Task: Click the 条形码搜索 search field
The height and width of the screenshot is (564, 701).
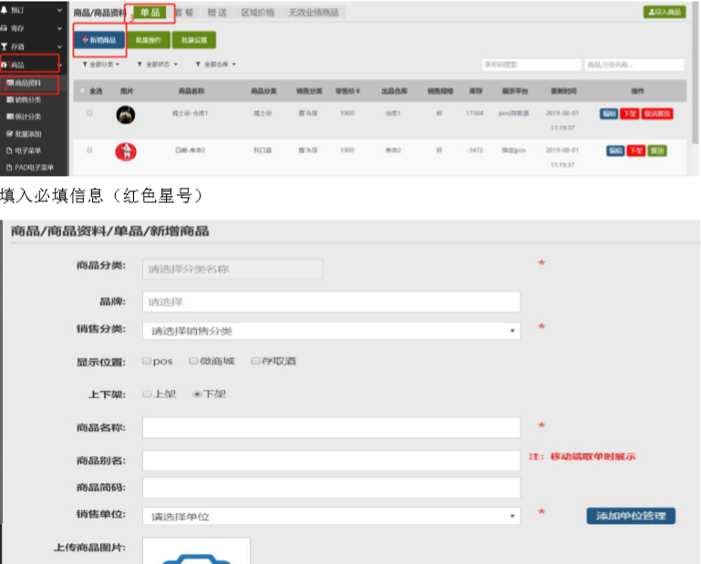Action: tap(531, 65)
